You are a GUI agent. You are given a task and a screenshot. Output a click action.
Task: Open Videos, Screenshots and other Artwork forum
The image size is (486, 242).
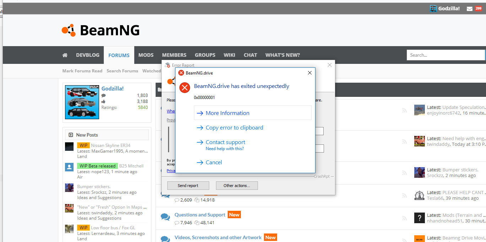tap(218, 237)
